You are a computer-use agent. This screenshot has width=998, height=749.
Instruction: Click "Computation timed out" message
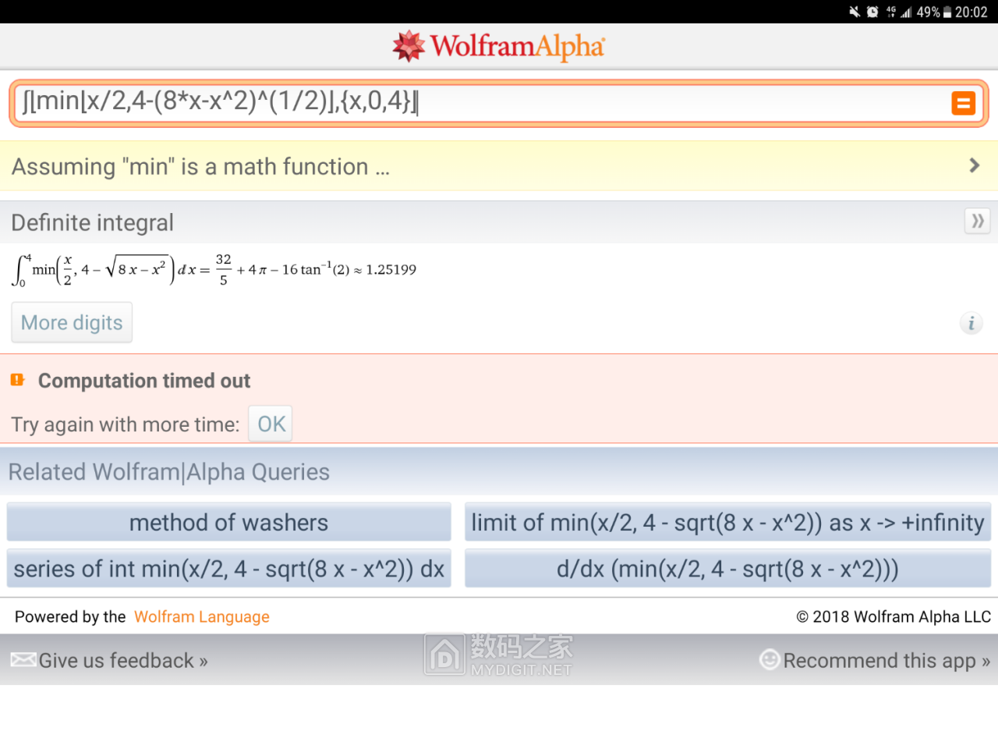coord(144,381)
